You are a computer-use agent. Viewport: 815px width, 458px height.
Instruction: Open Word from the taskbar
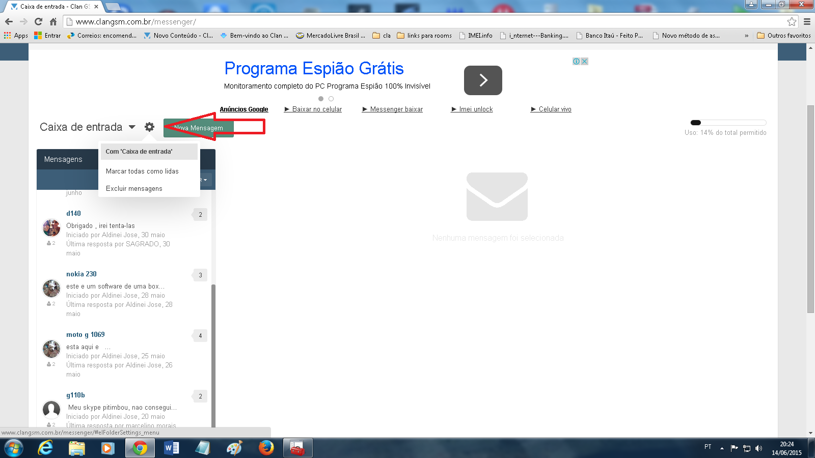(x=171, y=448)
